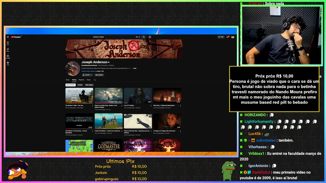Switch to the Playlists tab

point(81,80)
